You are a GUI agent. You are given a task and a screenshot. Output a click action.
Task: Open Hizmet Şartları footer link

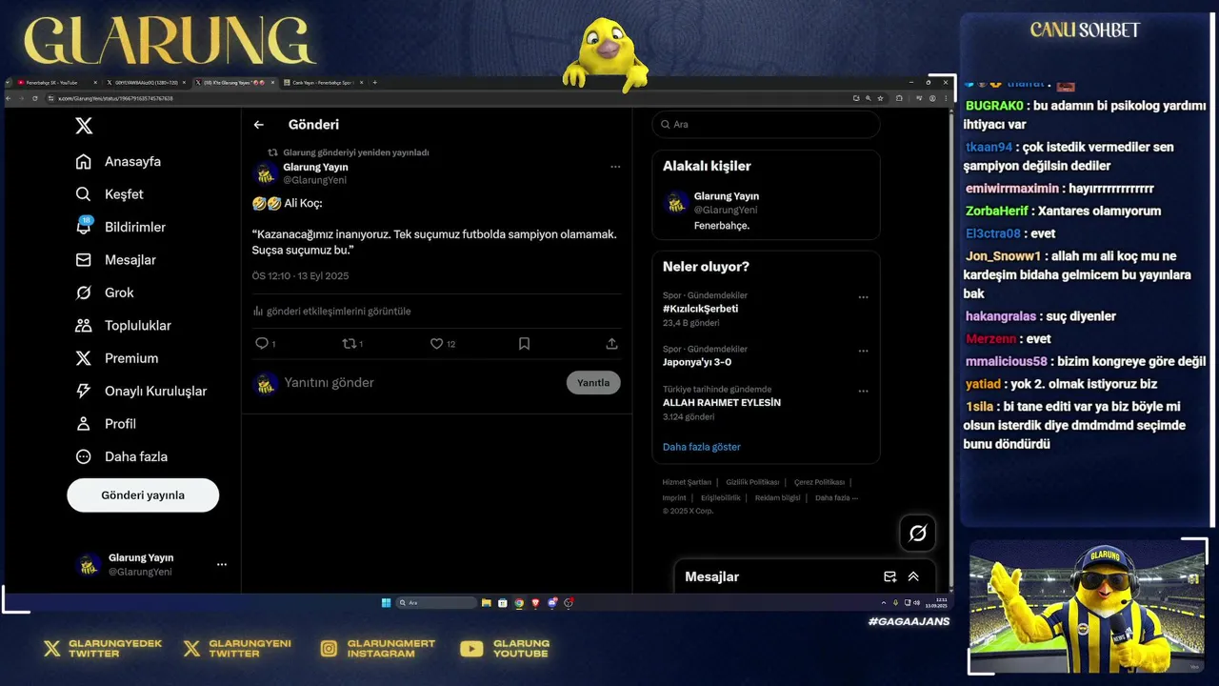pyautogui.click(x=687, y=482)
